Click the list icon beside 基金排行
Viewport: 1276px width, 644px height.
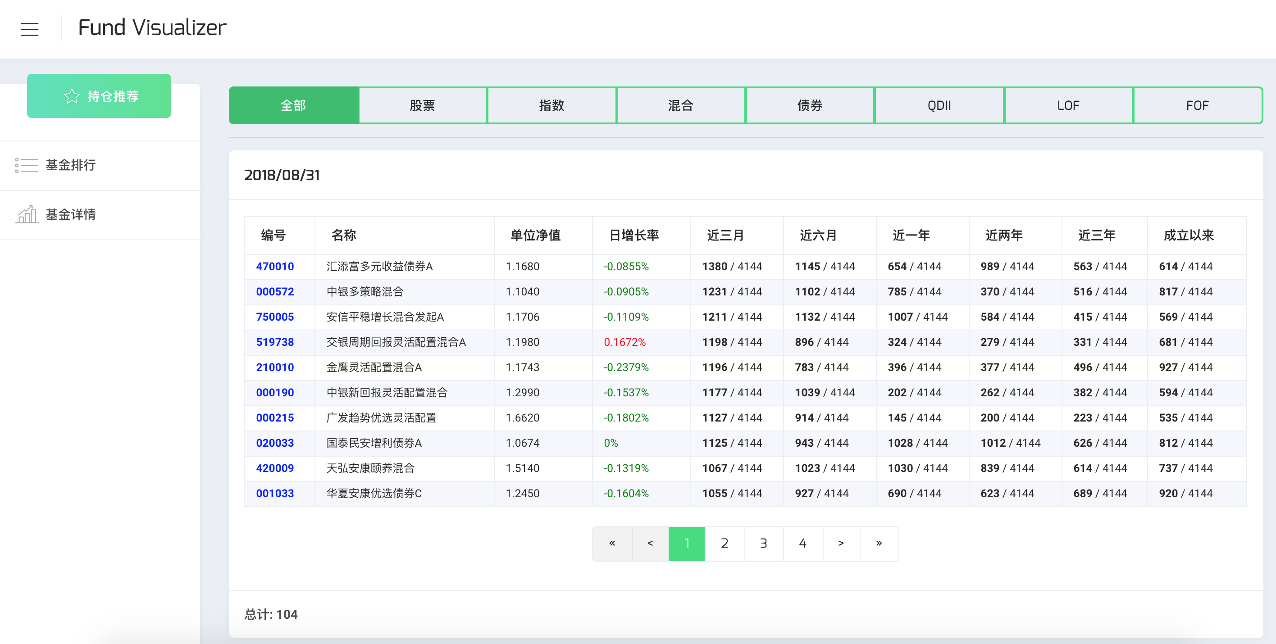point(26,165)
